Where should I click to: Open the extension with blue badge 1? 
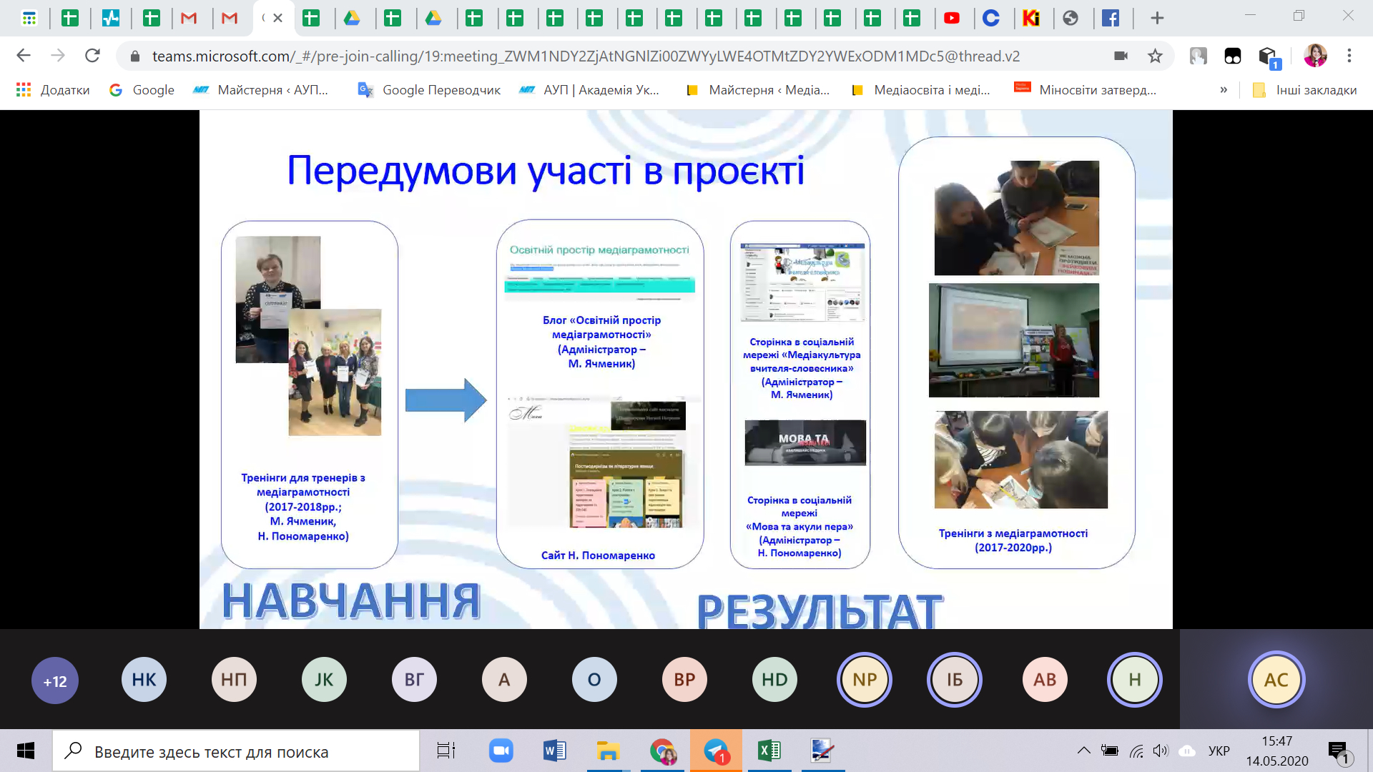pyautogui.click(x=1268, y=57)
